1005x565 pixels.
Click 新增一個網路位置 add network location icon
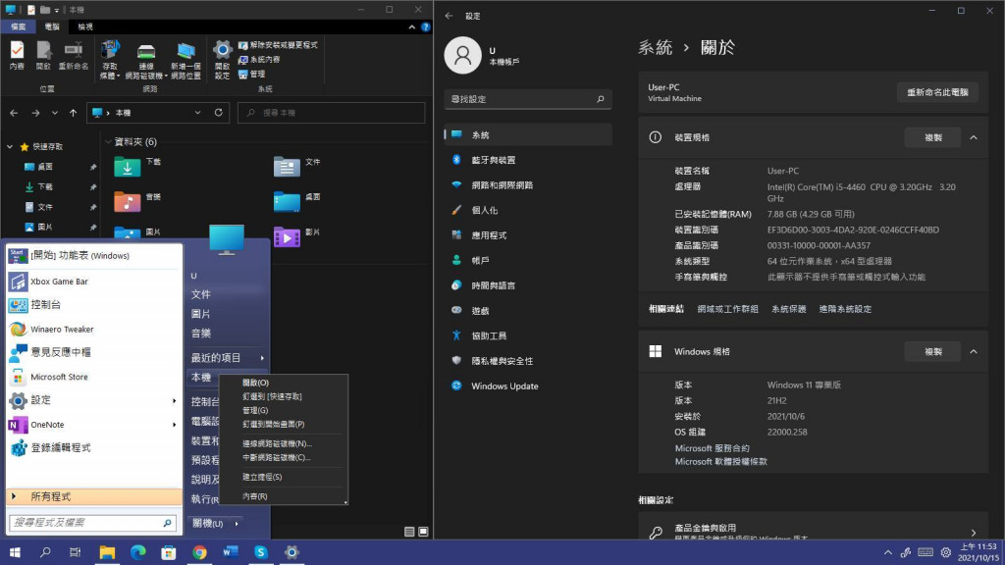tap(185, 60)
